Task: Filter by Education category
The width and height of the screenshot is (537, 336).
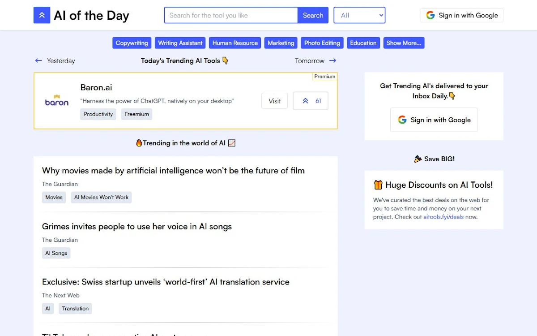Action: click(x=363, y=43)
